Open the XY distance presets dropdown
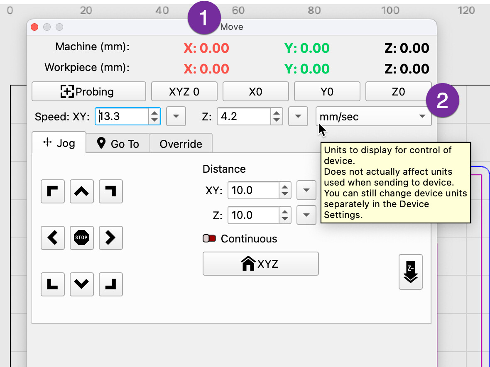This screenshot has height=367, width=490. point(306,191)
